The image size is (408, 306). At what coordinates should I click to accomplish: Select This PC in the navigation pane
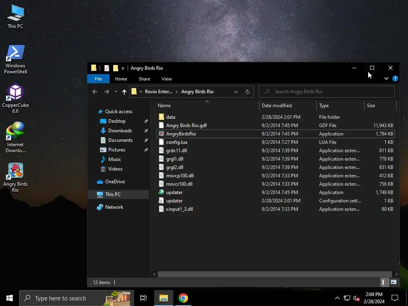[118, 194]
